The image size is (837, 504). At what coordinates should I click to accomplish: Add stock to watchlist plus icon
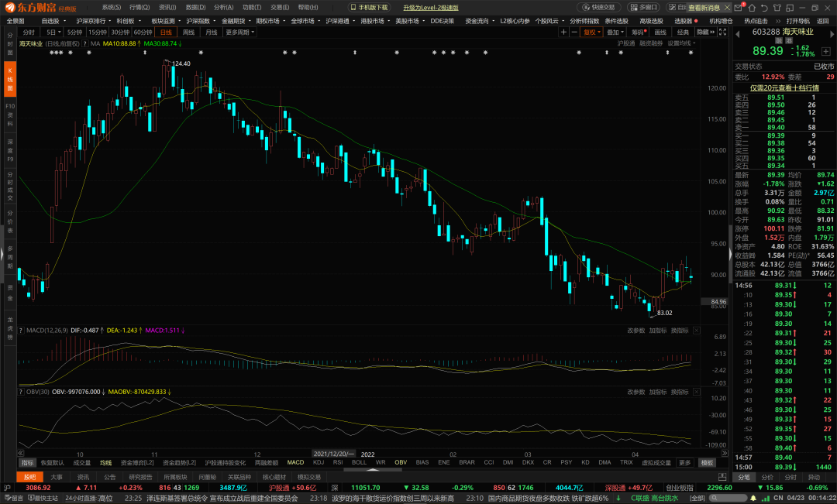[826, 51]
